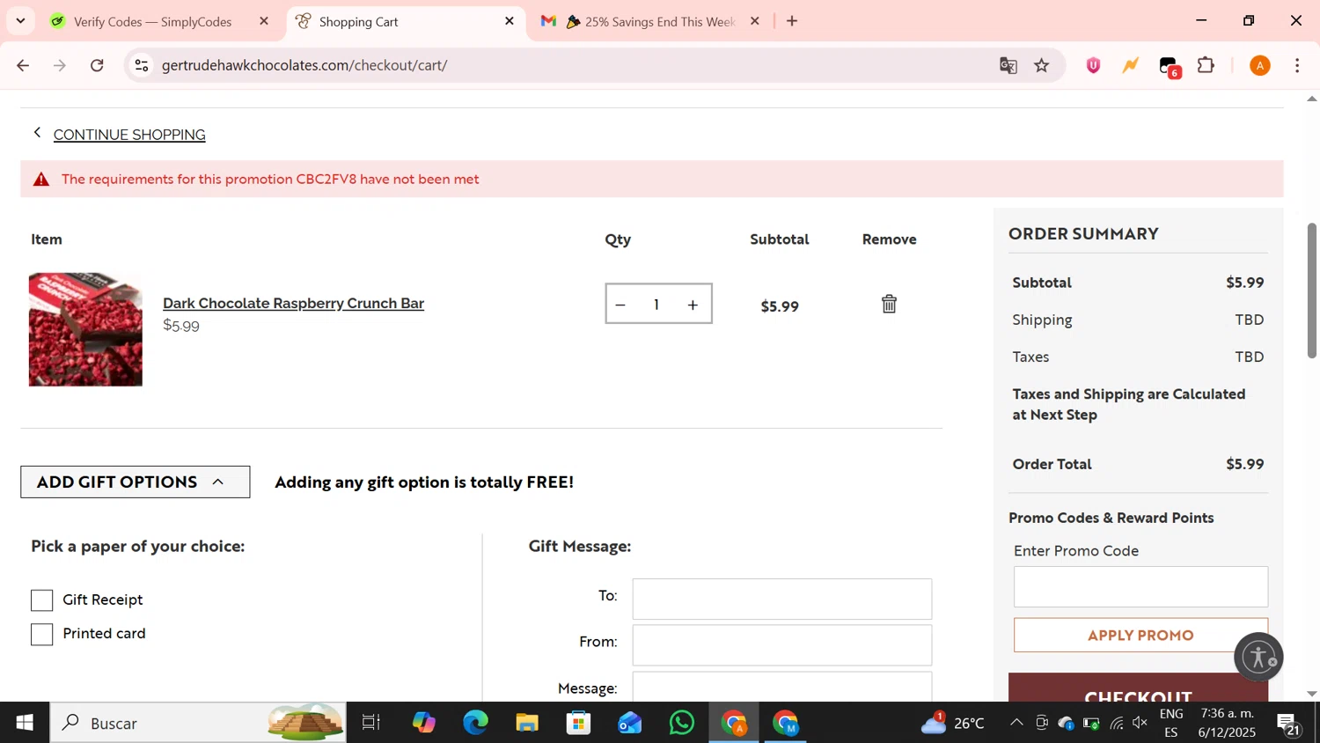
Task: Click the Apply Promo button
Action: (1140, 635)
